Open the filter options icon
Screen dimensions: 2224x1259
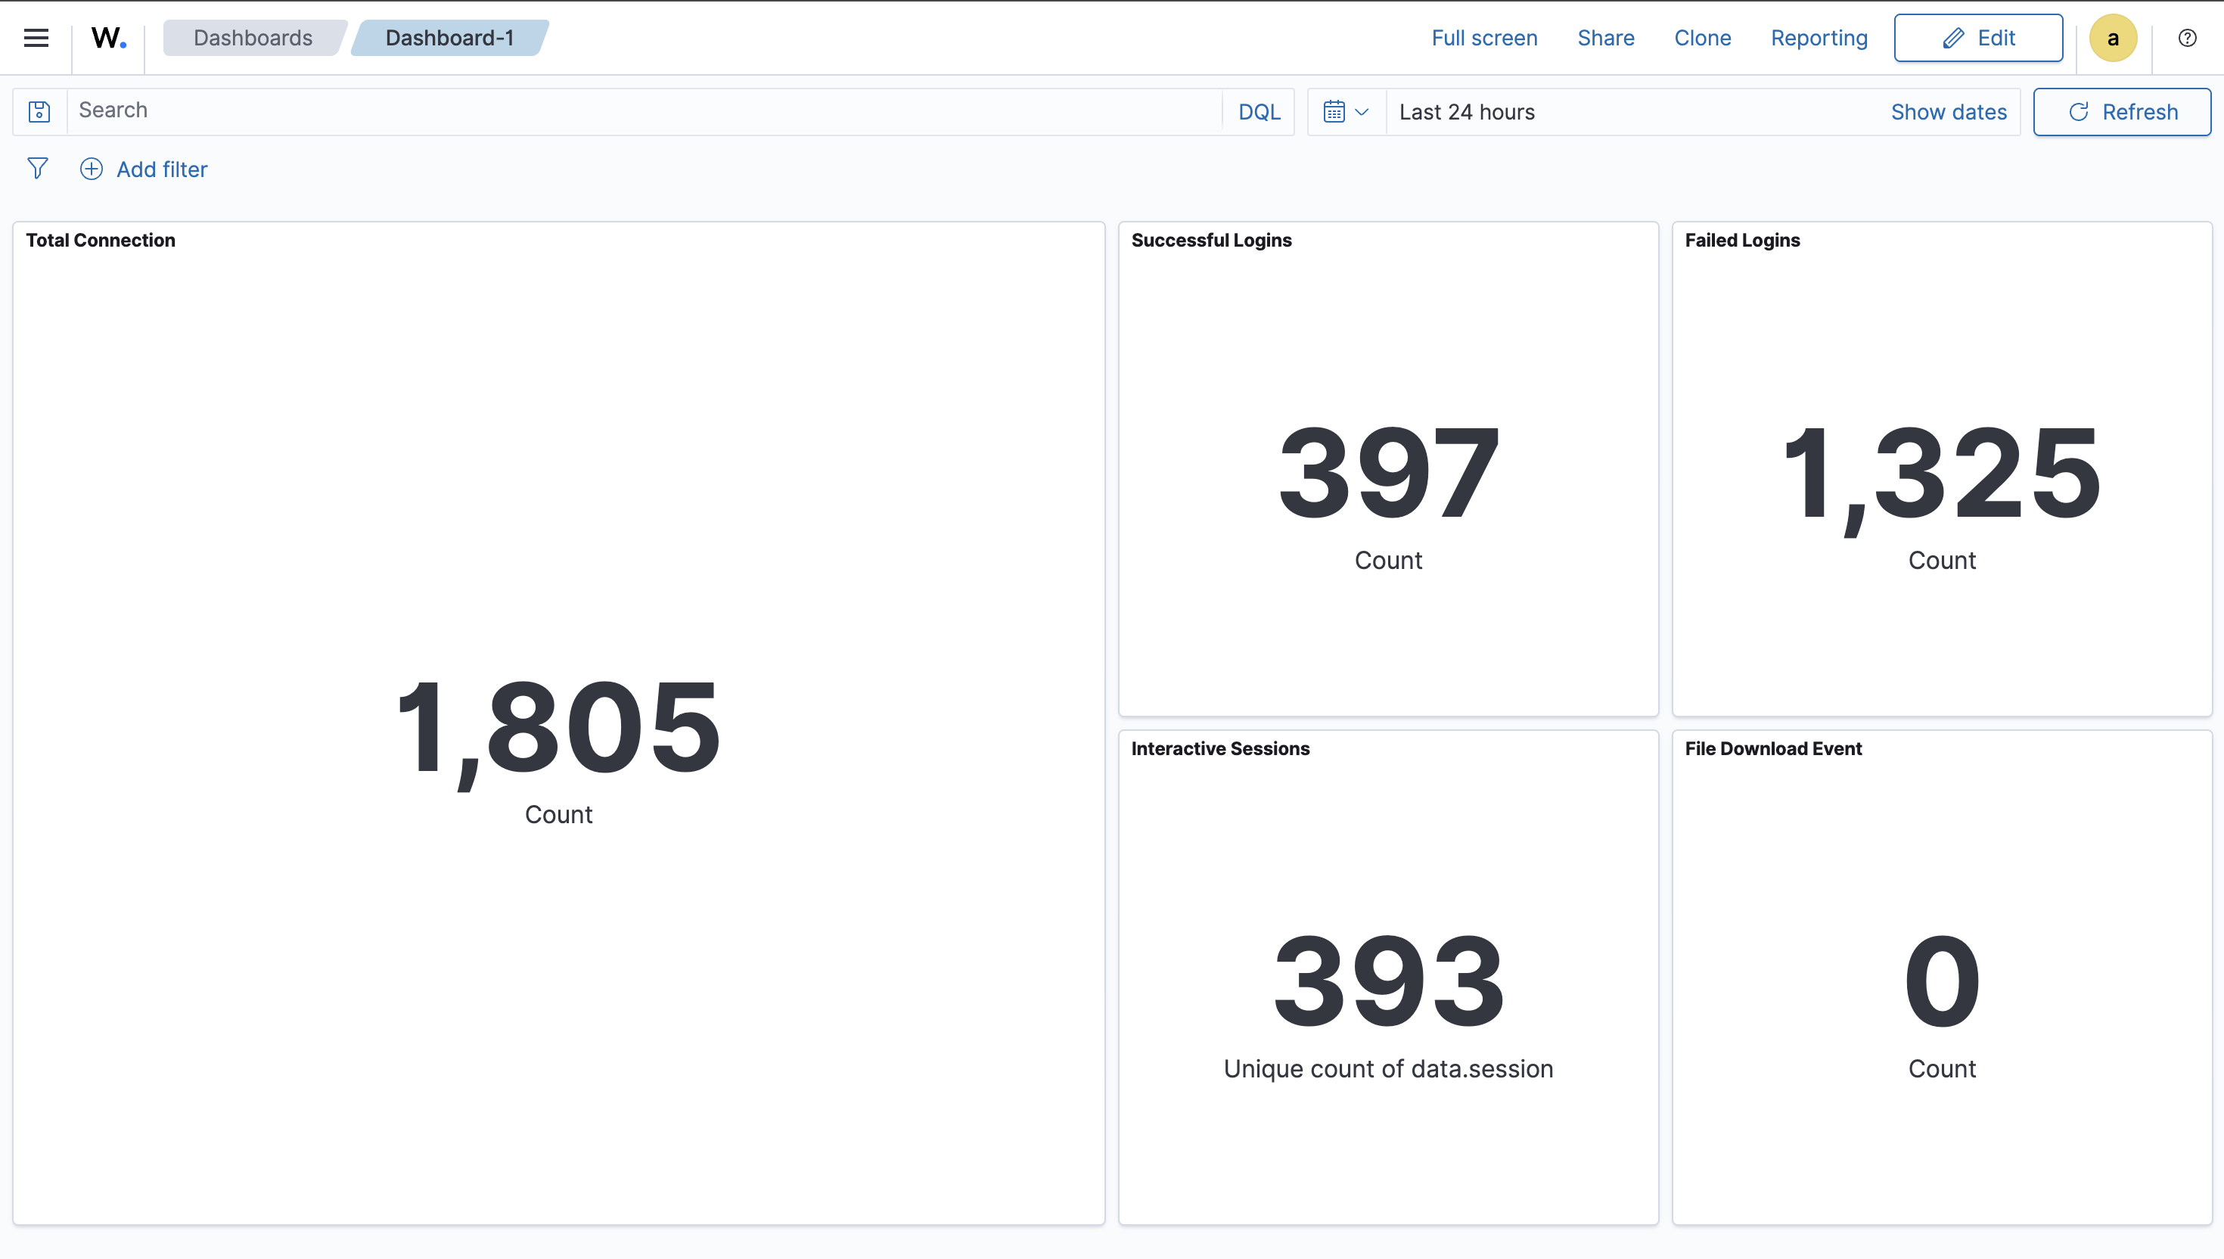pyautogui.click(x=38, y=169)
